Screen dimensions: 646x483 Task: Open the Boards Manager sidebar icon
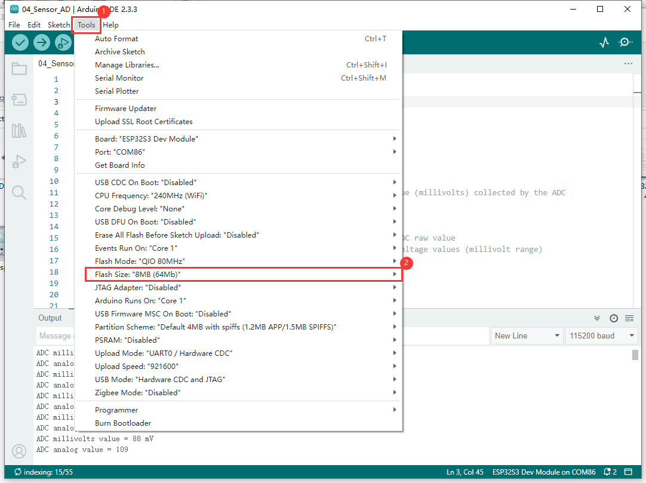coord(19,100)
